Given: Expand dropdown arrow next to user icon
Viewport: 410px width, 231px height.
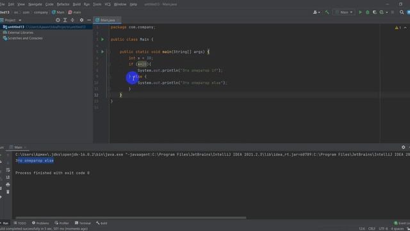Looking at the screenshot, I should [319, 12].
